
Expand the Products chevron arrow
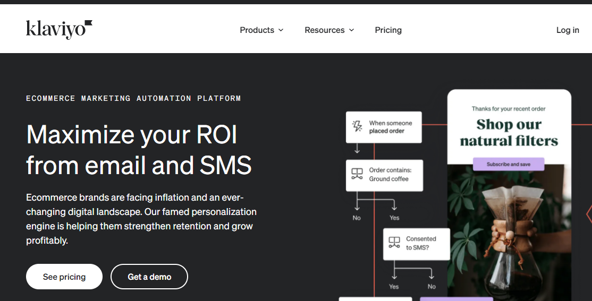(281, 30)
